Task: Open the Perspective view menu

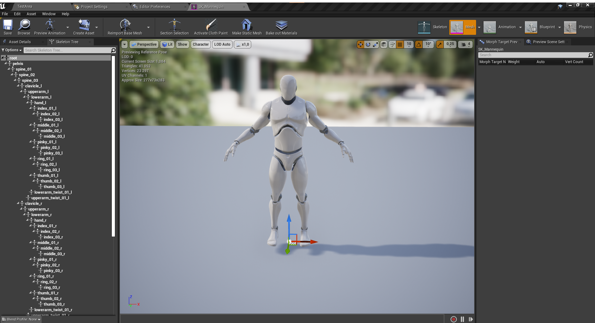Action: click(x=144, y=44)
